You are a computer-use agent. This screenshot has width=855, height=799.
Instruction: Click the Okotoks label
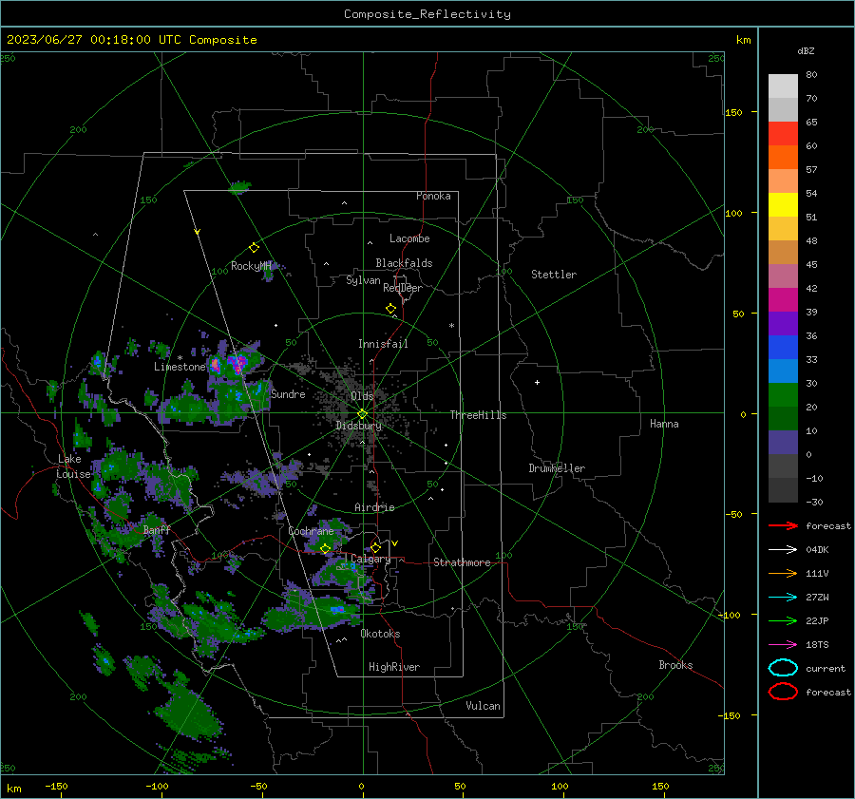(381, 634)
